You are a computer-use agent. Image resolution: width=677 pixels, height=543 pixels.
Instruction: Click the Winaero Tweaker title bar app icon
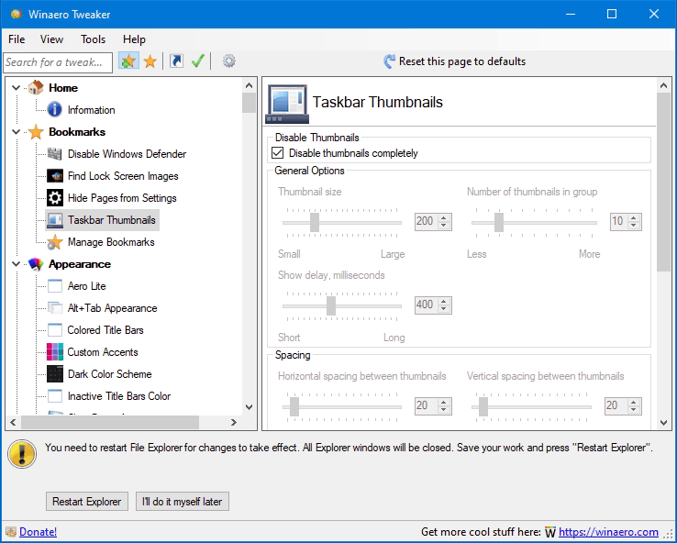click(x=17, y=14)
